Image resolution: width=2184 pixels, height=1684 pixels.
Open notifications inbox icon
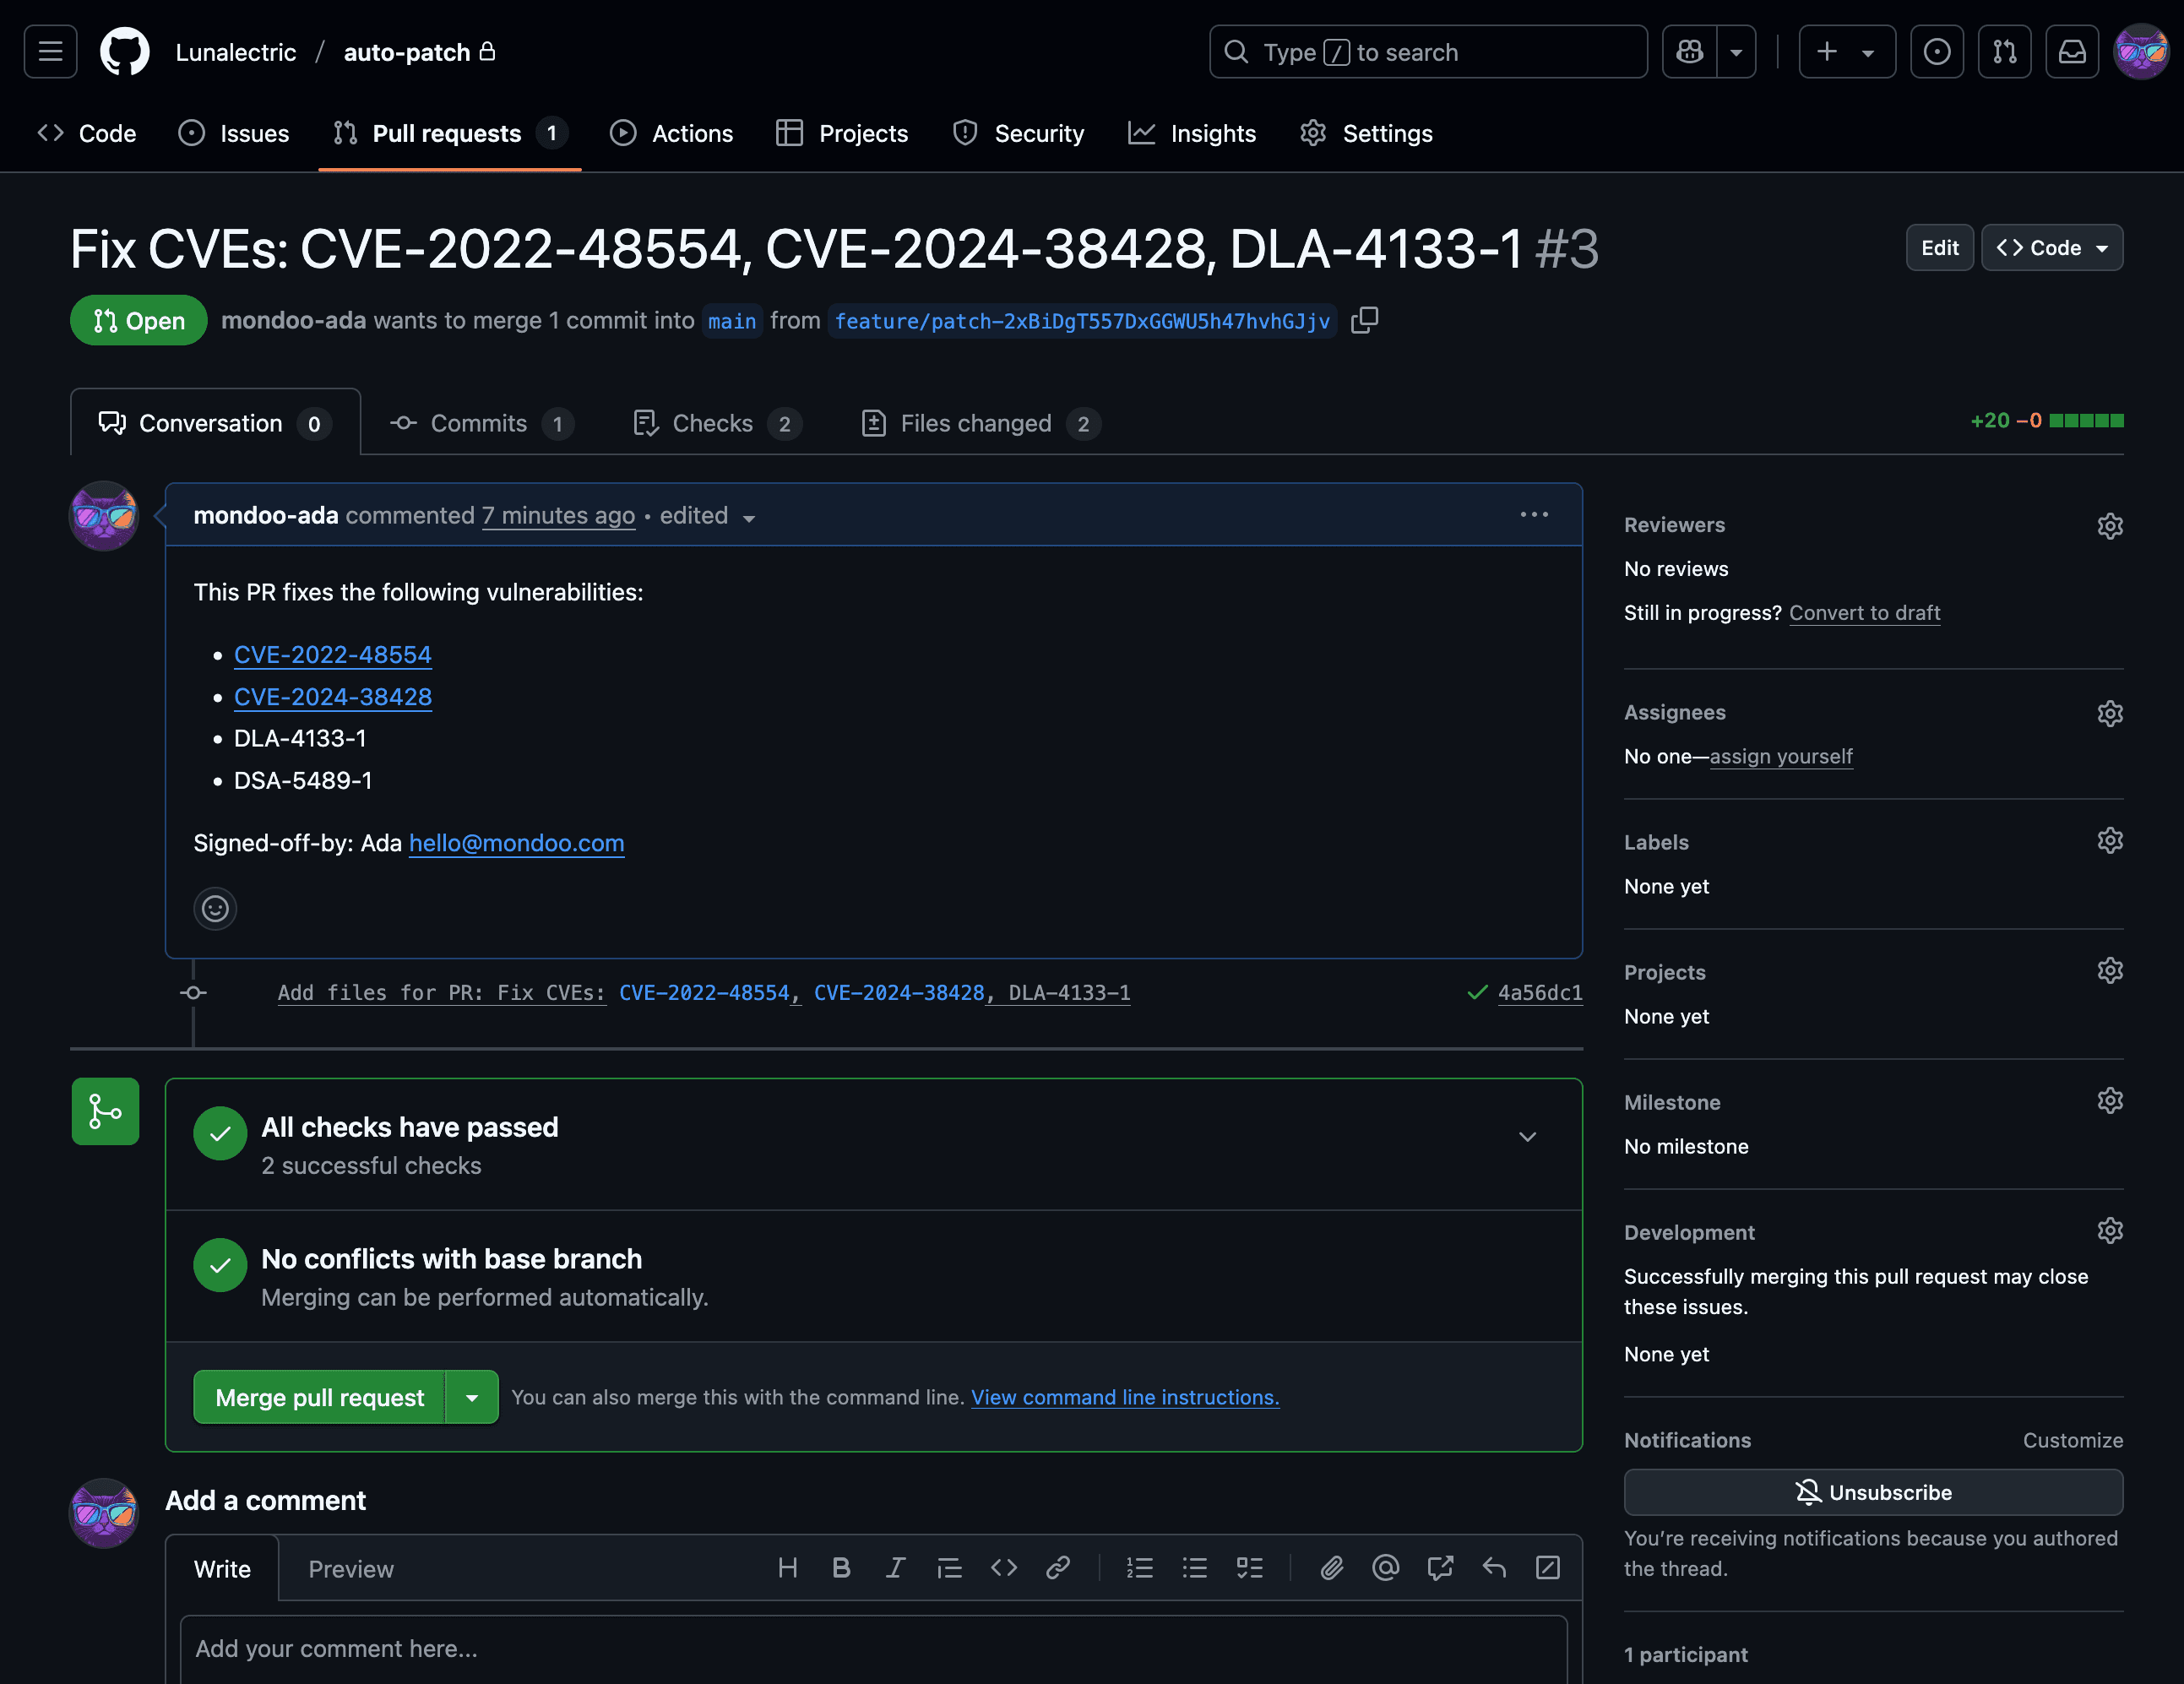pos(2072,52)
